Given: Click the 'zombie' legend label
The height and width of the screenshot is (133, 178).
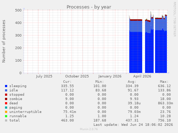Looking at the screenshot, I should pos(16,99).
